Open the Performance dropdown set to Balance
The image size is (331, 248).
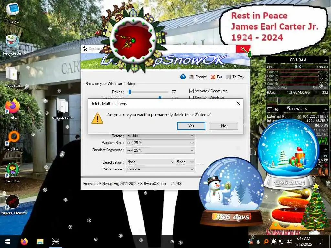pyautogui.click(x=160, y=169)
